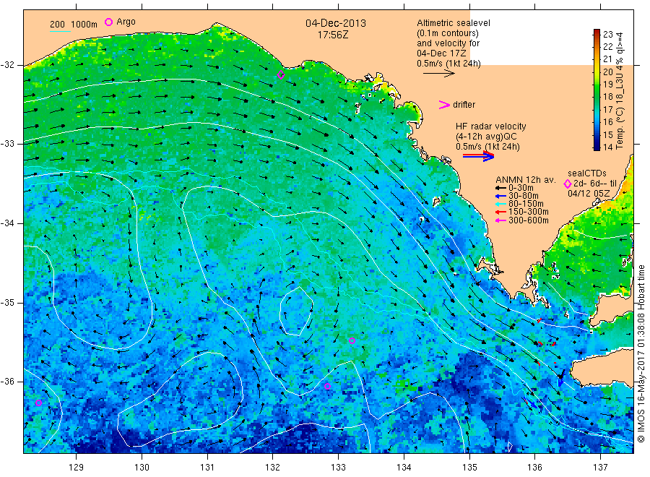Click the Argo circle marker near 132.8E, 36S
Viewport: 650px width, 477px height.
(327, 386)
